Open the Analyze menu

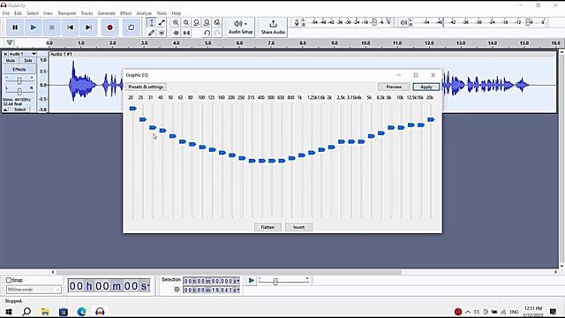click(x=144, y=13)
